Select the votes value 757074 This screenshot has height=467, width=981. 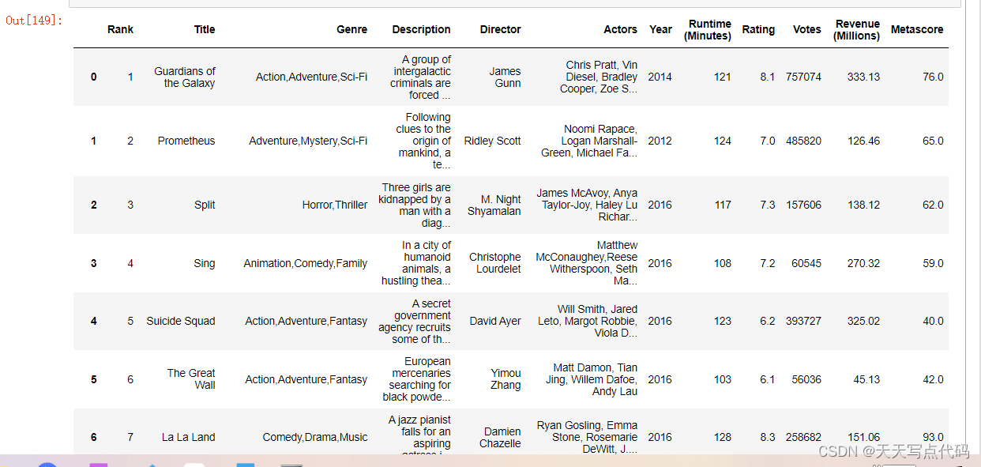[803, 77]
